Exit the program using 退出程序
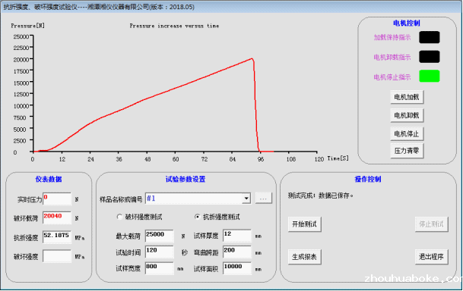The height and width of the screenshot is (291, 463). click(431, 257)
